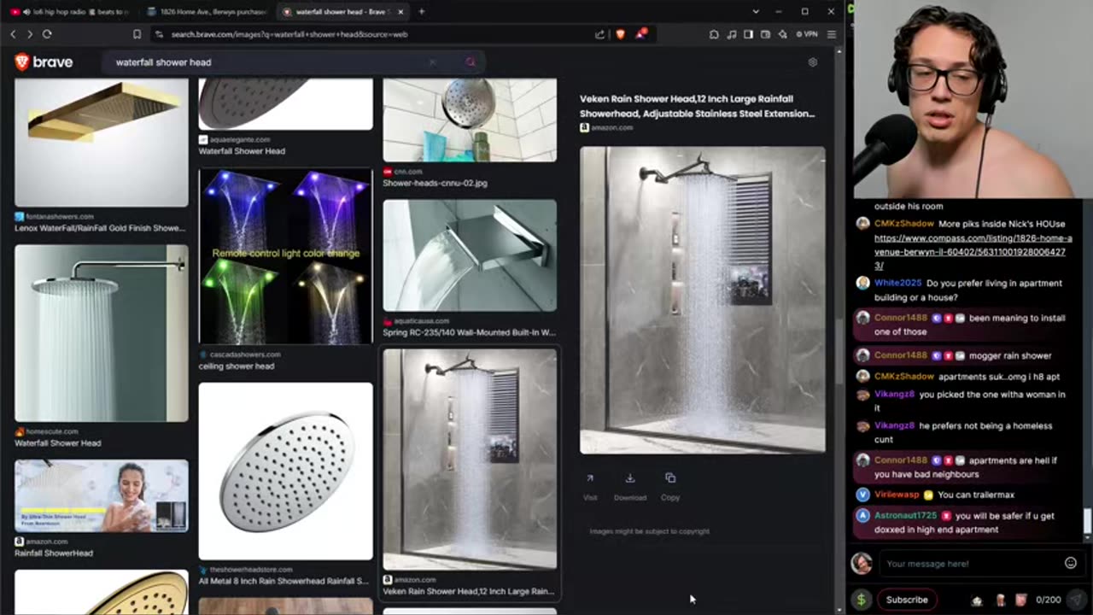
Task: Click the Brave Search logo
Action: click(44, 61)
